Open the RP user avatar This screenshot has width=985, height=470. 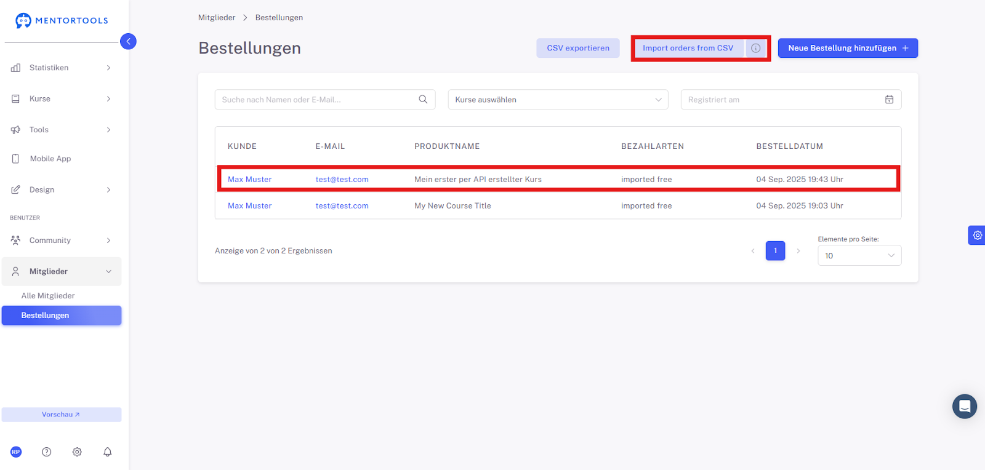tap(16, 452)
